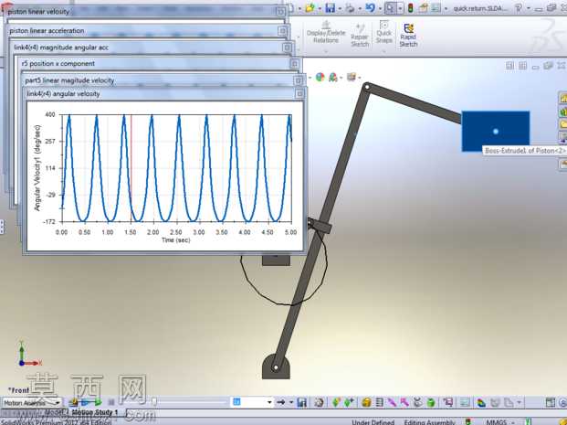Click Save Animation icon in motion toolbar
The height and width of the screenshot is (425, 567).
pyautogui.click(x=301, y=402)
